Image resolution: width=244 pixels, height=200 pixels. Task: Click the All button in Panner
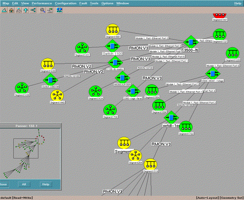pyautogui.click(x=24, y=184)
